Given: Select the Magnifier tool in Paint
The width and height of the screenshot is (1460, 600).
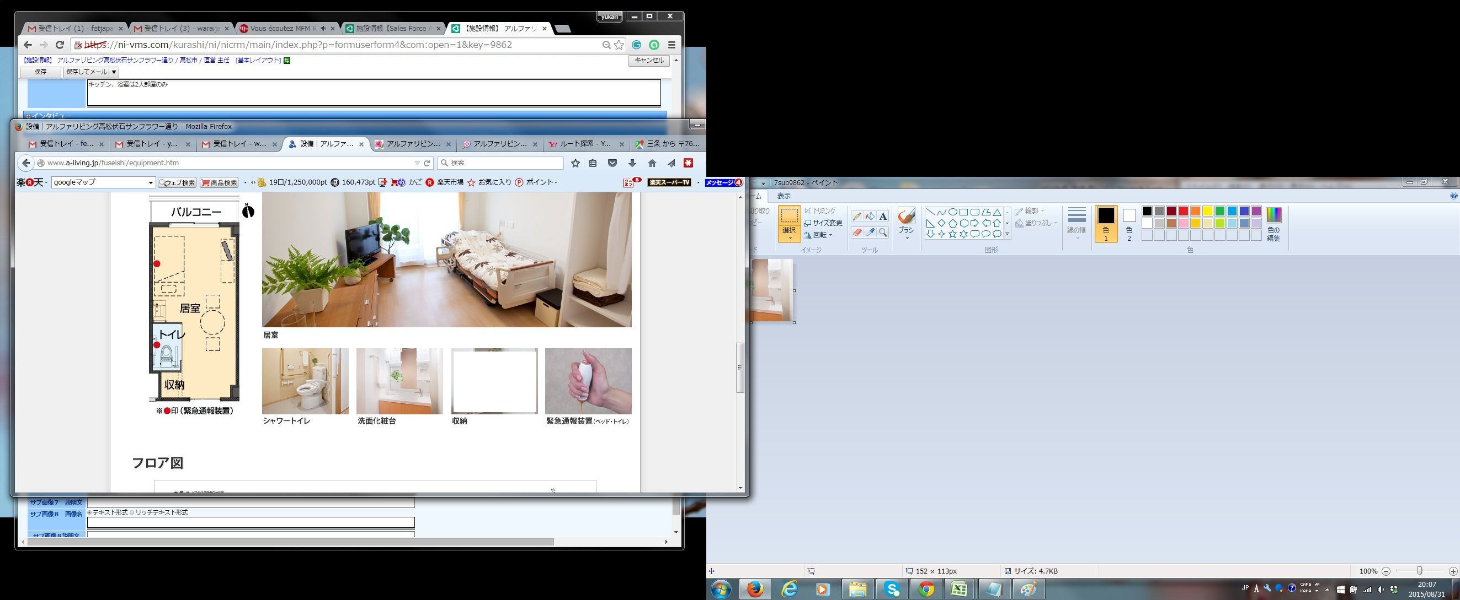Looking at the screenshot, I should [x=883, y=232].
